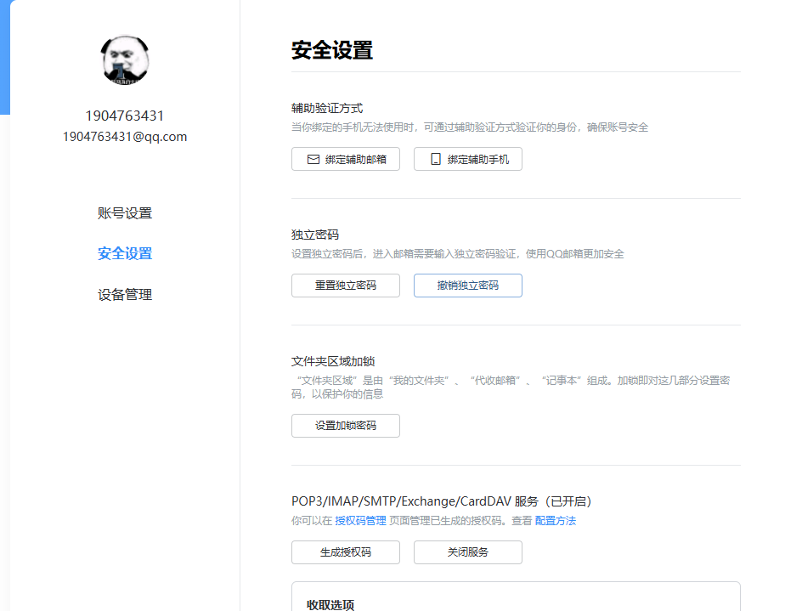Click the phone icon on 绑定辅助手机
The image size is (785, 611).
[436, 159]
